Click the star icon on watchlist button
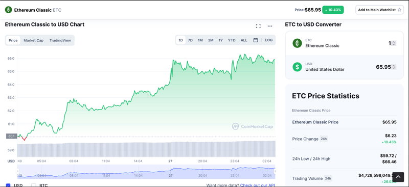409x187 pixels. point(399,10)
